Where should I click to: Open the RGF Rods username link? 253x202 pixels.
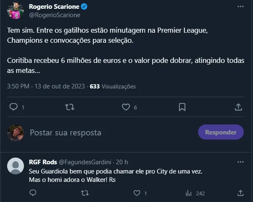click(x=40, y=162)
